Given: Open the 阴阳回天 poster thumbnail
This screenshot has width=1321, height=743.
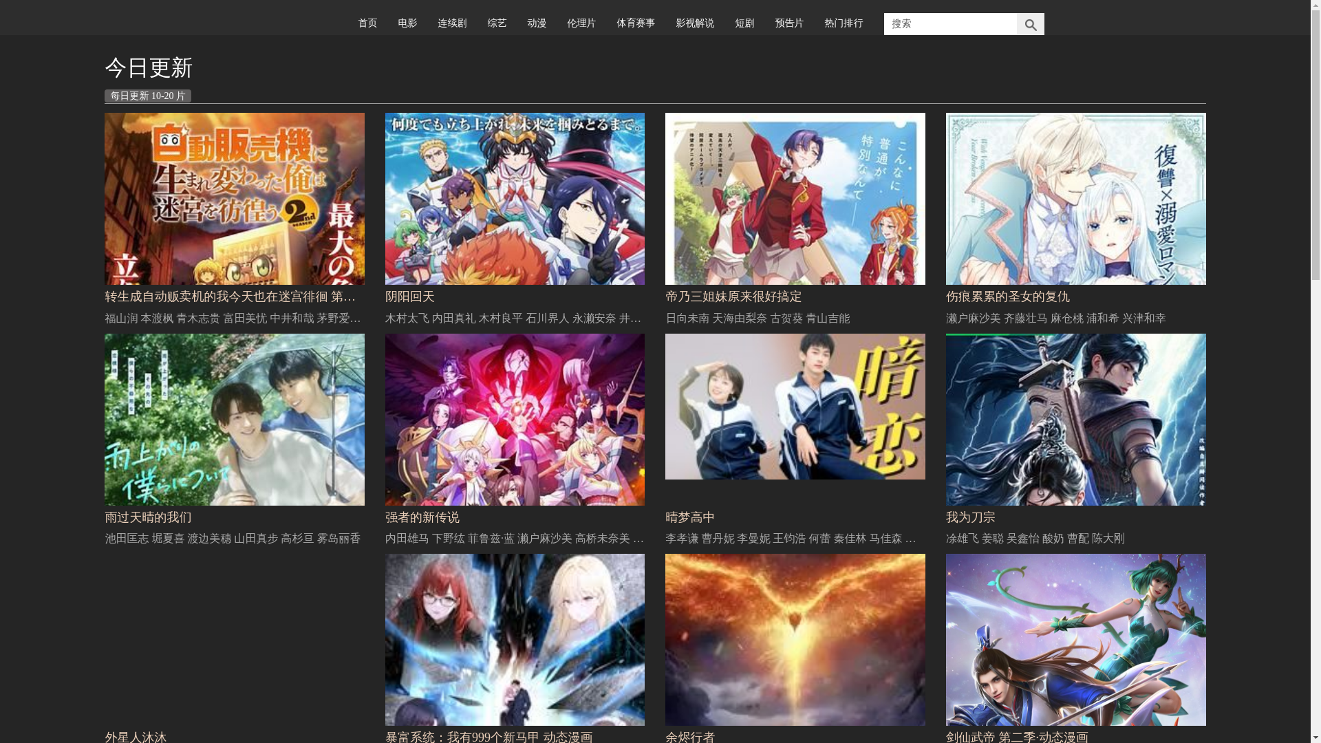Looking at the screenshot, I should (515, 199).
